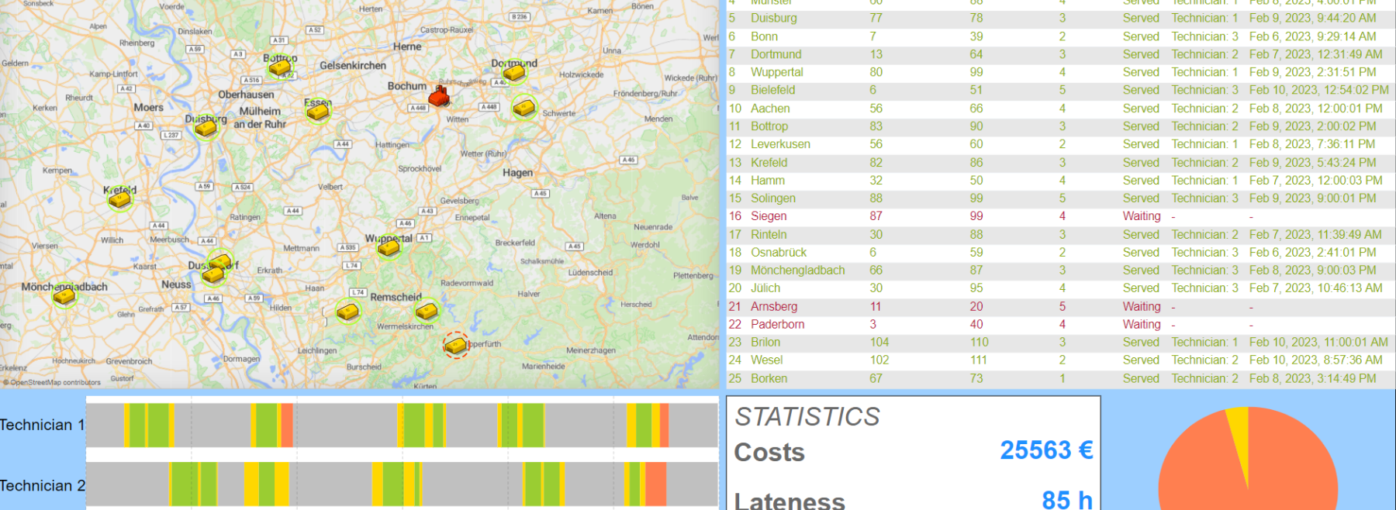
Task: Click the red truck icon at Bochum
Action: 440,96
